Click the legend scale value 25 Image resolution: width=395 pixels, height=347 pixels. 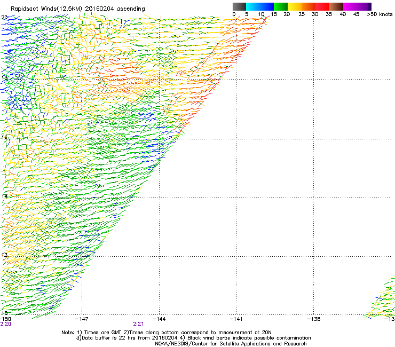pyautogui.click(x=302, y=14)
